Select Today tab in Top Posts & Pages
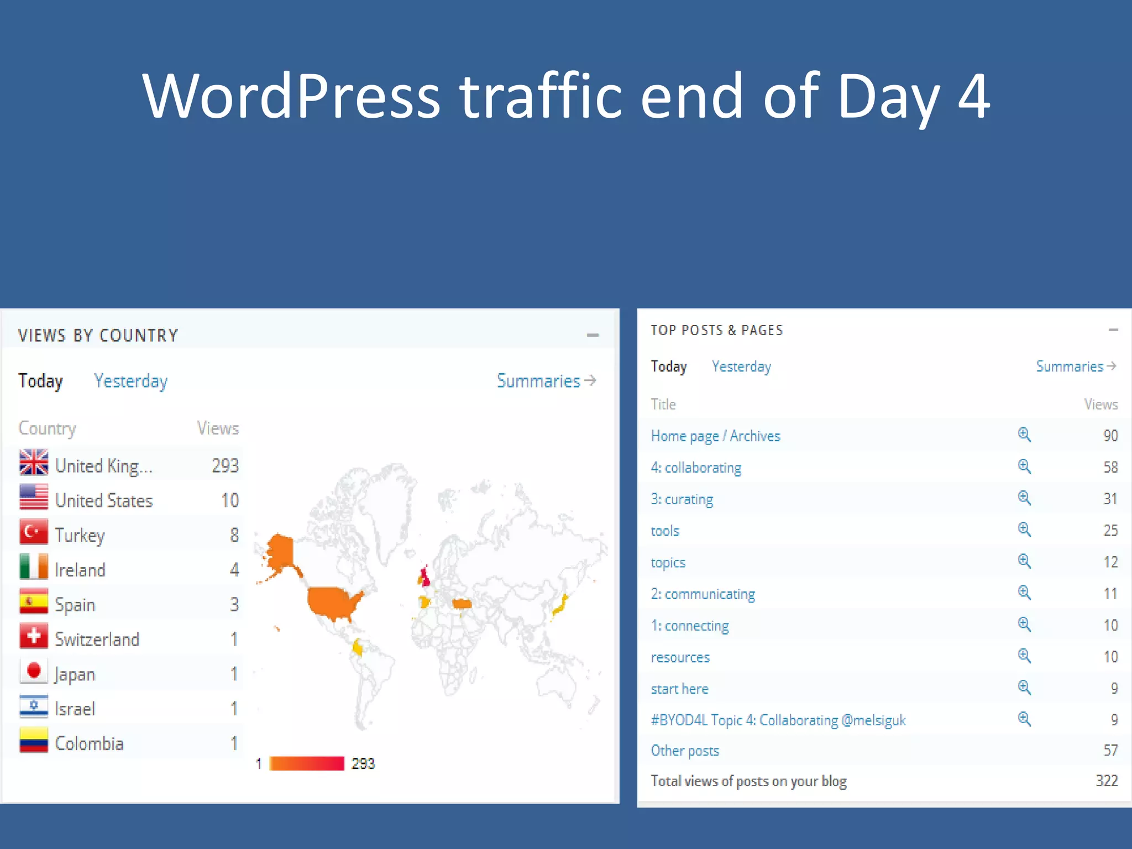 [669, 367]
